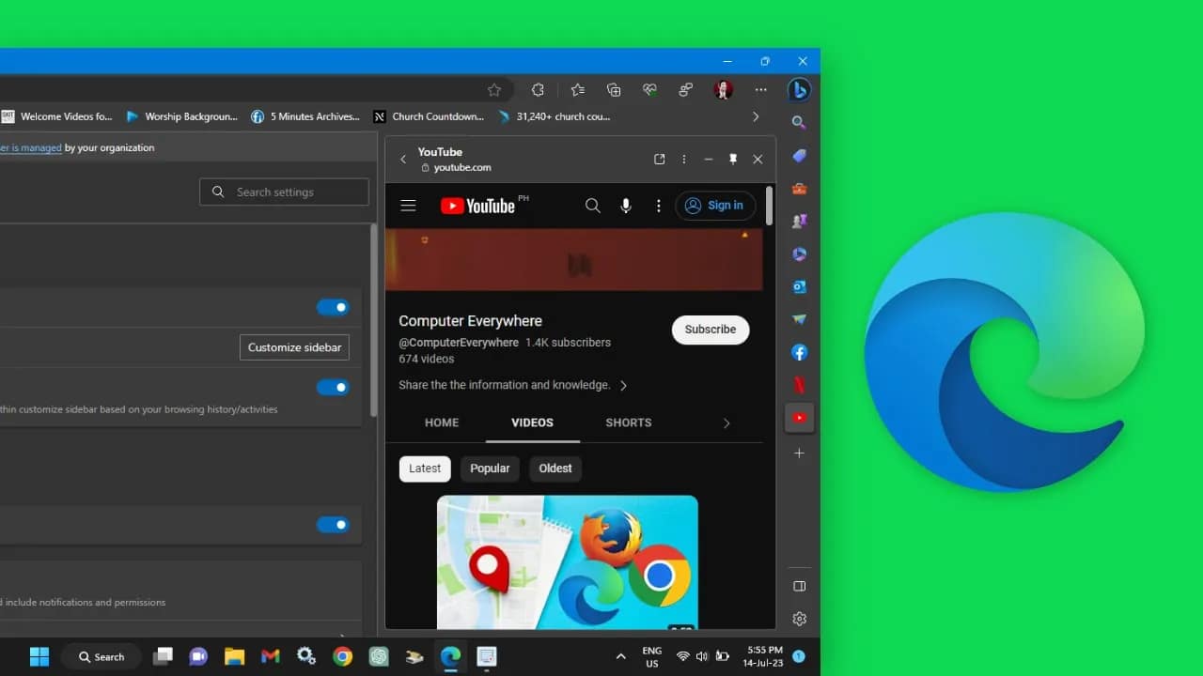Screen dimensions: 1203x676
Task: Click inside the Search settings field
Action: click(x=284, y=192)
